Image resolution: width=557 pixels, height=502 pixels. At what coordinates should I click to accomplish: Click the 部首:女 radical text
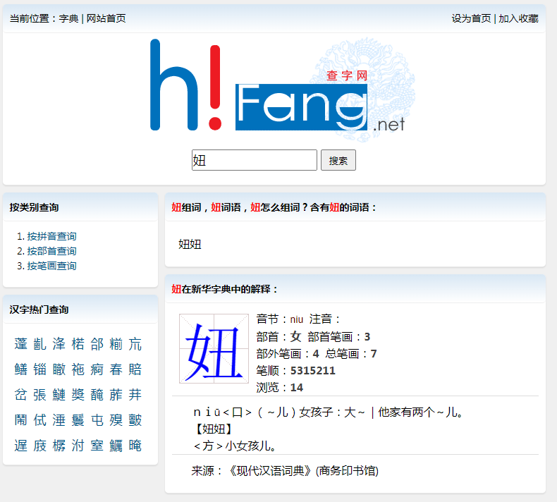pyautogui.click(x=279, y=336)
